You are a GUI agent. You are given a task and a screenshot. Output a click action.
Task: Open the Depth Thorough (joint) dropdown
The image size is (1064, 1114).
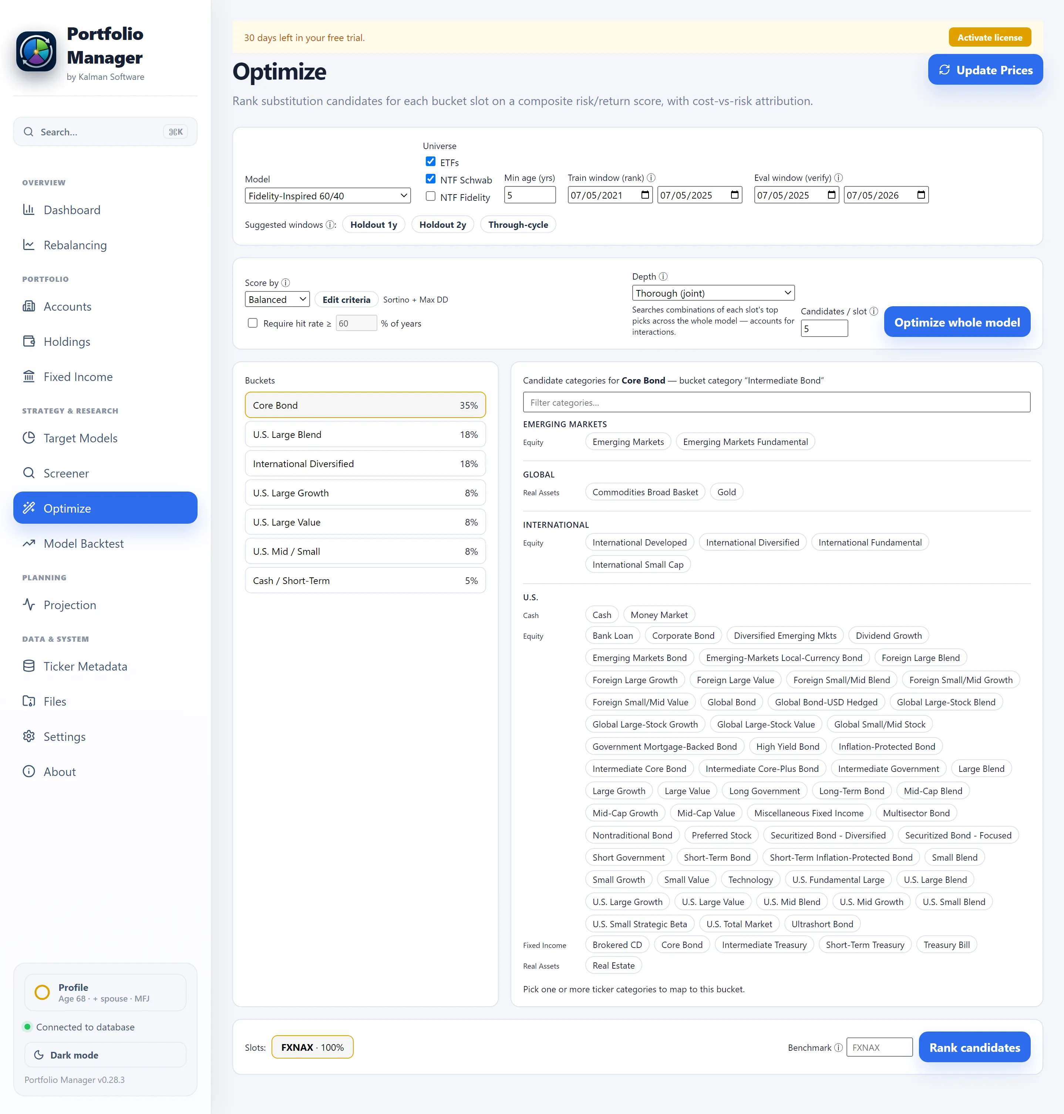[713, 293]
